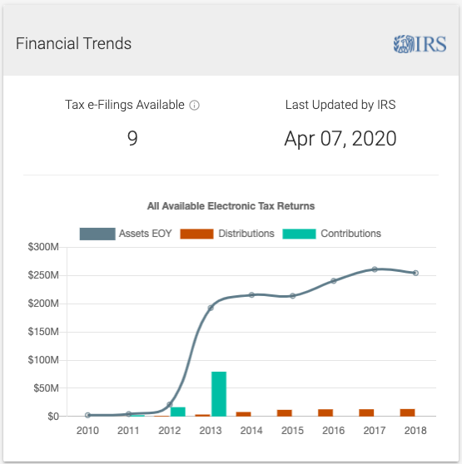The image size is (462, 464).
Task: Click the 2013 Distributions bar
Action: coord(202,416)
